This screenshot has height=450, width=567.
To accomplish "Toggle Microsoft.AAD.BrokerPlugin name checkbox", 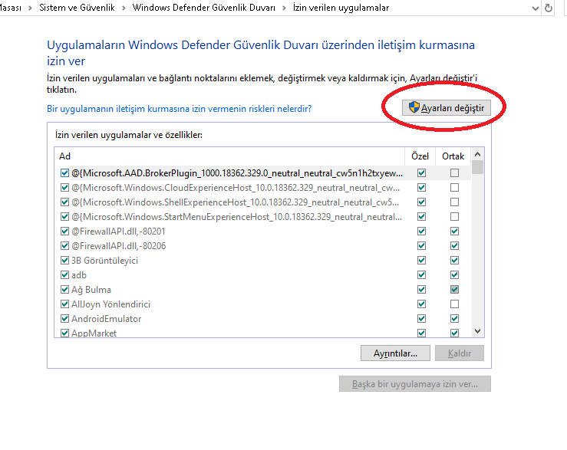I will point(64,172).
